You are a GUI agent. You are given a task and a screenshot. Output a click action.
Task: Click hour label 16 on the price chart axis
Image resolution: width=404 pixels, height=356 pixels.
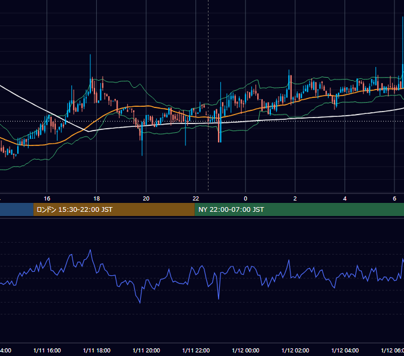(x=47, y=199)
